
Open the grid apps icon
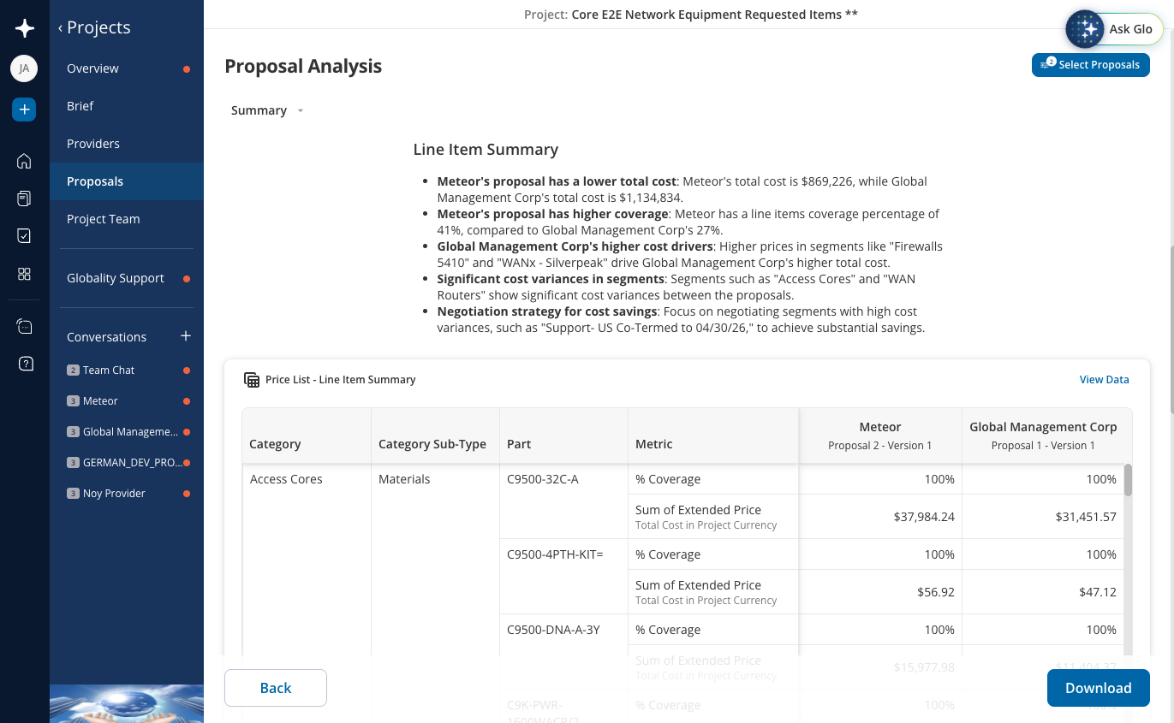point(24,274)
